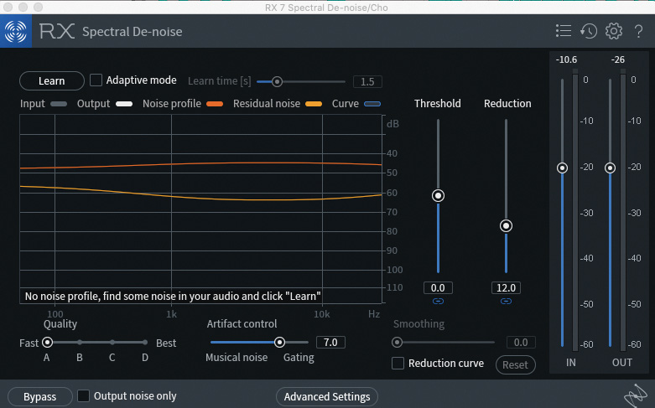Click the Threshold value field 0.0

pyautogui.click(x=438, y=288)
